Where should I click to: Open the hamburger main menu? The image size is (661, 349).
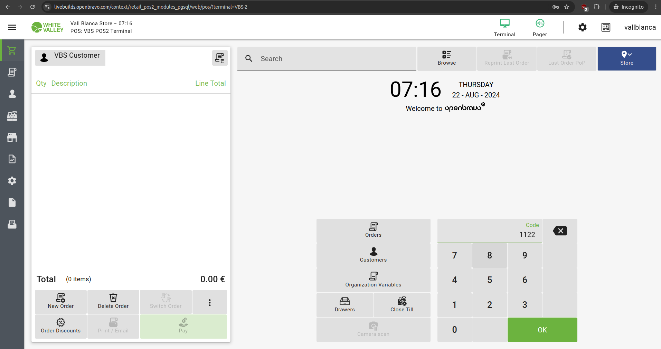pyautogui.click(x=12, y=27)
